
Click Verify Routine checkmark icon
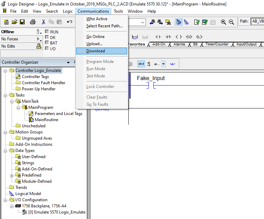point(197,22)
